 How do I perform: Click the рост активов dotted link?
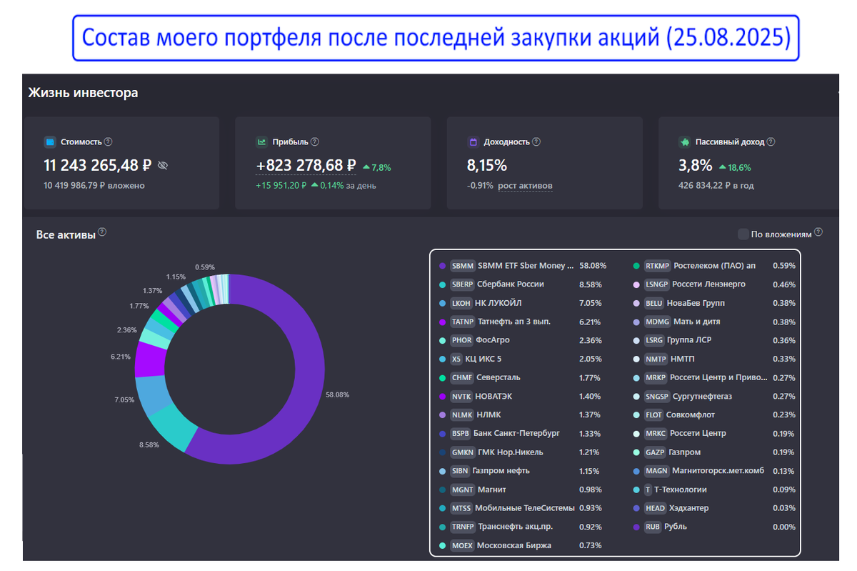(x=525, y=186)
